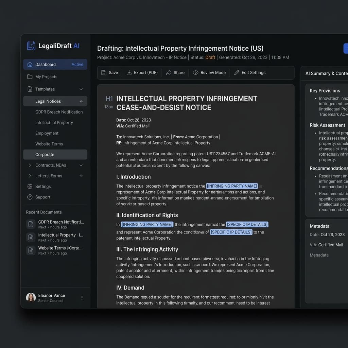Click the "IV. Demand" heading

click(130, 288)
